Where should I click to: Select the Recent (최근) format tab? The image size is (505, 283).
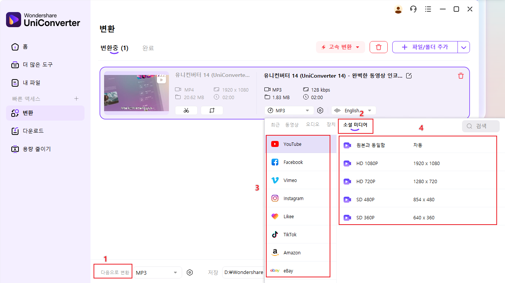[275, 125]
